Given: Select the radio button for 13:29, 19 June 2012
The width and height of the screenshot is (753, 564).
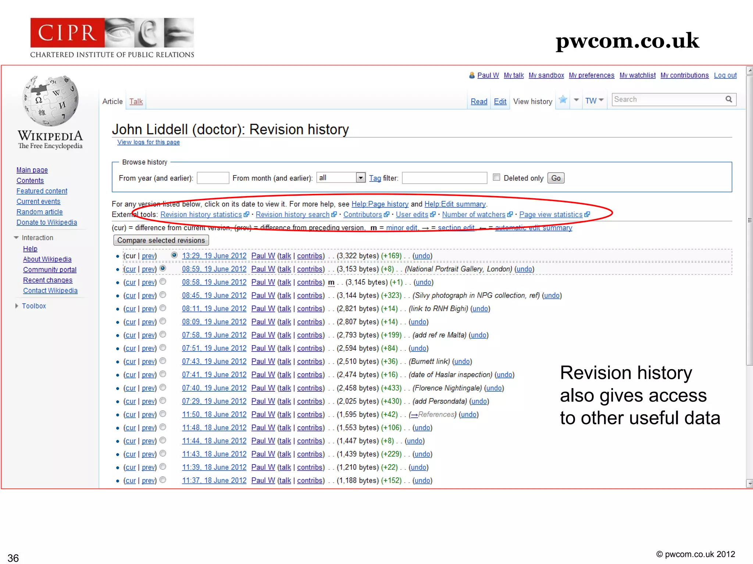Looking at the screenshot, I should 174,255.
